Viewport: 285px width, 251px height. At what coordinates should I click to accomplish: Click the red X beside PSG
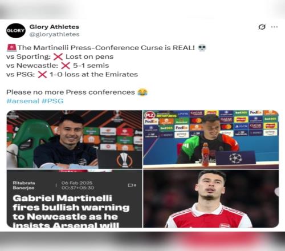(42, 75)
